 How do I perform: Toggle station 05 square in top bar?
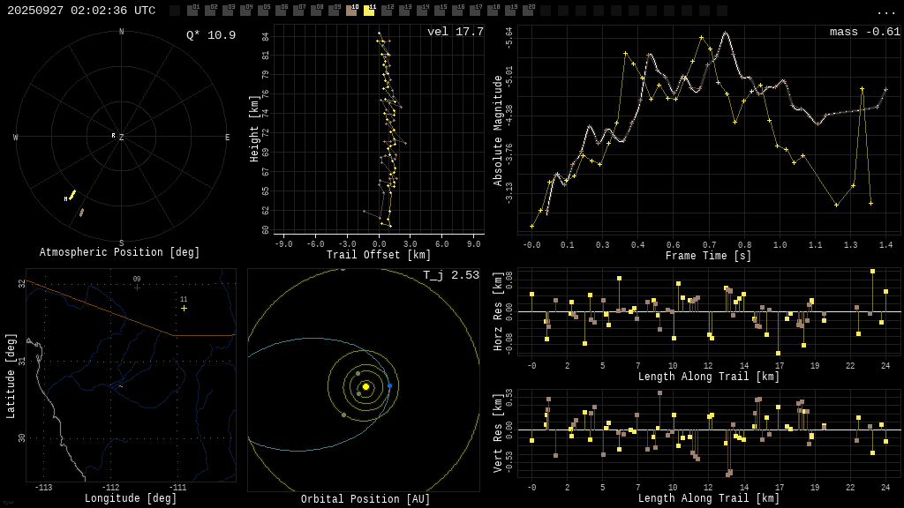[x=263, y=11]
